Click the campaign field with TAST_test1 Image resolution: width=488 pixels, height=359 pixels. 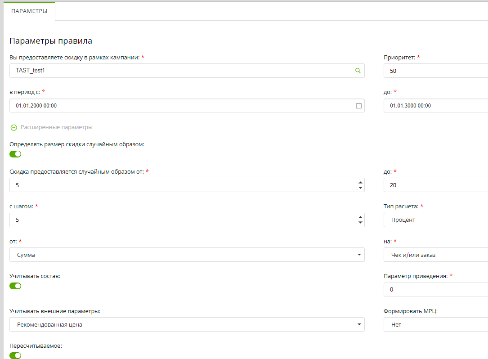click(180, 71)
